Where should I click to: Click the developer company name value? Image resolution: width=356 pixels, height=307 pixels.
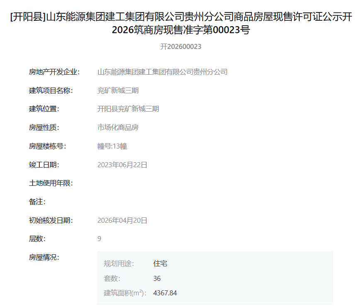[162, 72]
